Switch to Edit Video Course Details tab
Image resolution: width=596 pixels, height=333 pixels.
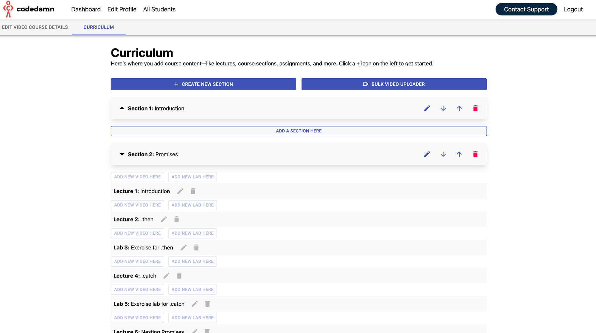35,27
